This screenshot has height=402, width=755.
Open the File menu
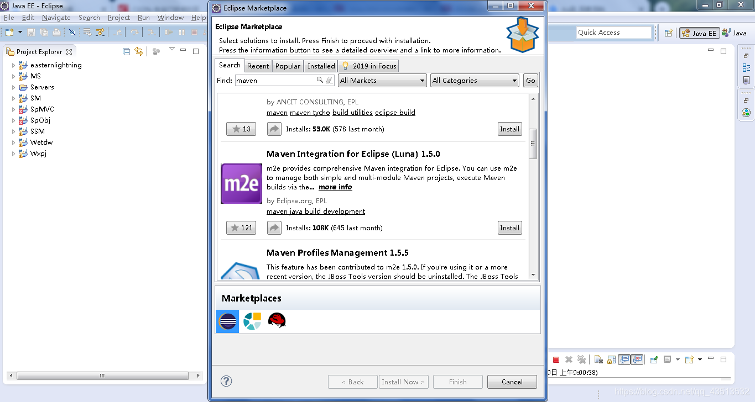(9, 18)
